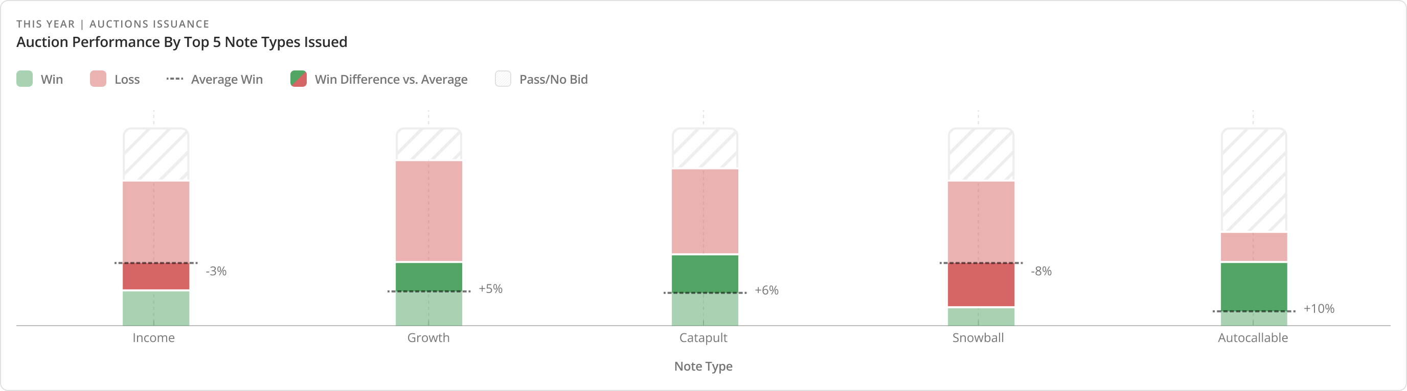Click the Growth axis label

point(428,337)
